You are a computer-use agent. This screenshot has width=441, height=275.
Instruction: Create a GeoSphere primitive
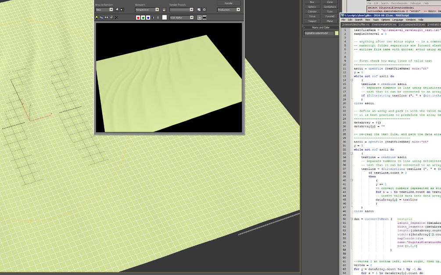(330, 7)
